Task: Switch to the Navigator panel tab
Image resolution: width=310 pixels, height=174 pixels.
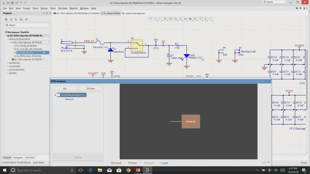Action: click(18, 158)
